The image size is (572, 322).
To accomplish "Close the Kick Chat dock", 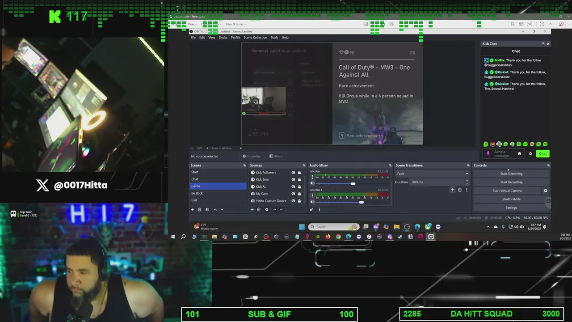I will (x=548, y=44).
